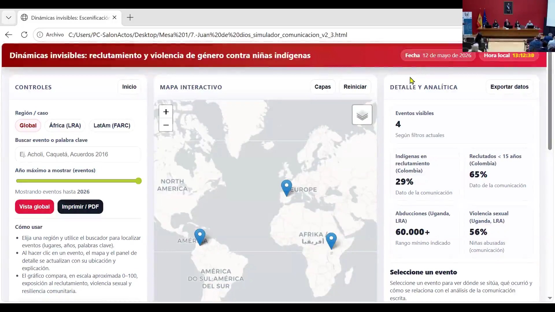
Task: Reload the page with the refresh icon
Action: coord(24,35)
